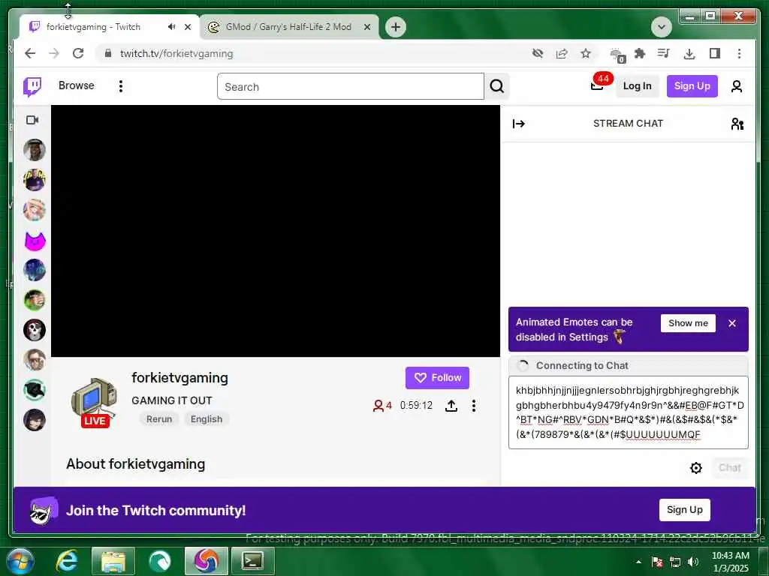
Task: Click the English tag
Action: [207, 419]
